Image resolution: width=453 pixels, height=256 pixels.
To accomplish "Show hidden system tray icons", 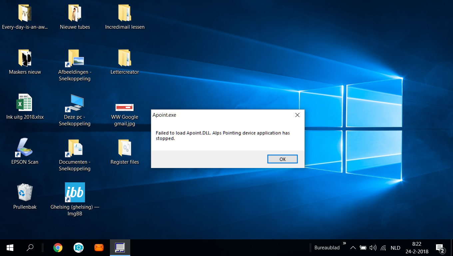I will [x=353, y=248].
